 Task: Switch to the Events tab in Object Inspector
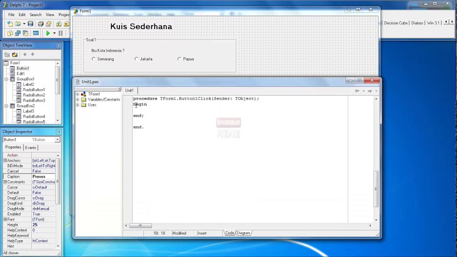tap(31, 147)
